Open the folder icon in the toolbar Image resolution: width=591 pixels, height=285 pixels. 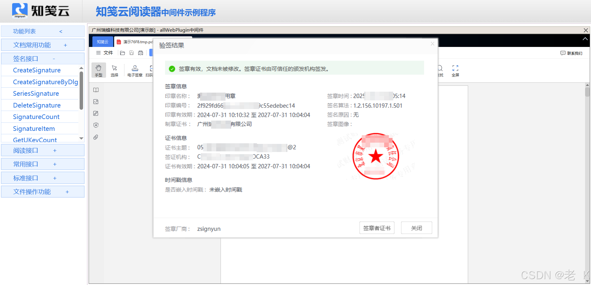(123, 53)
